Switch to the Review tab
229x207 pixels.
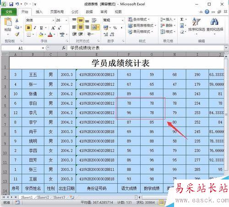(104, 12)
